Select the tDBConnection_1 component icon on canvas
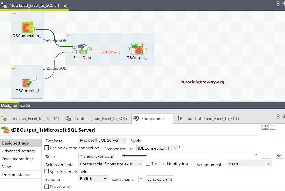This screenshot has width=285, height=191. click(x=26, y=27)
